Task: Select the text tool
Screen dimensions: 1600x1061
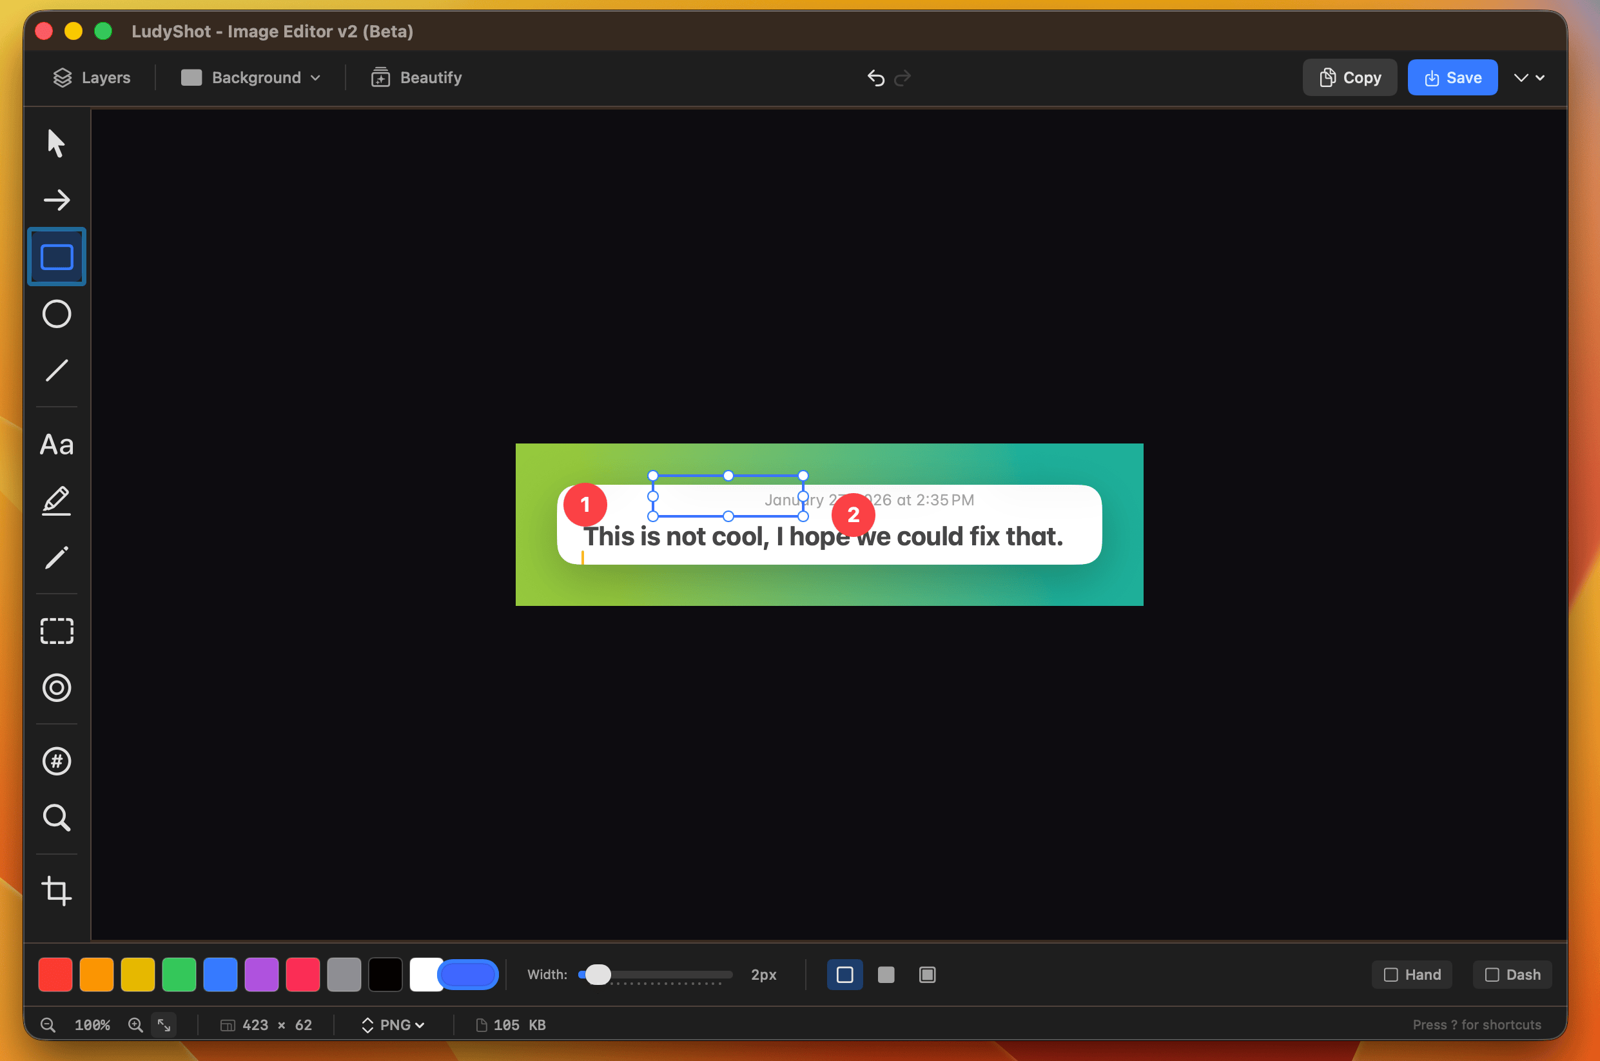Action: [x=57, y=444]
